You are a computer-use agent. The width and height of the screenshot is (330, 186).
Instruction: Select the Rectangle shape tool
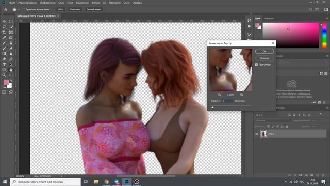(x=4, y=70)
